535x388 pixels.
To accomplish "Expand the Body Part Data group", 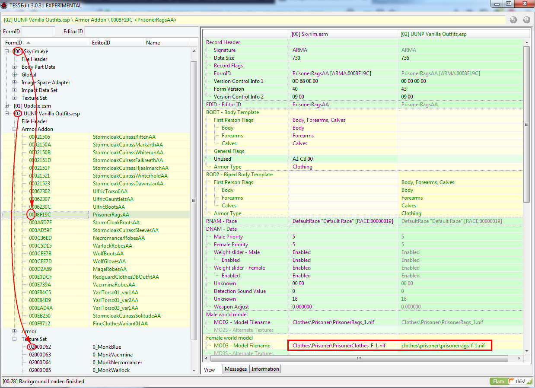I will [x=15, y=67].
